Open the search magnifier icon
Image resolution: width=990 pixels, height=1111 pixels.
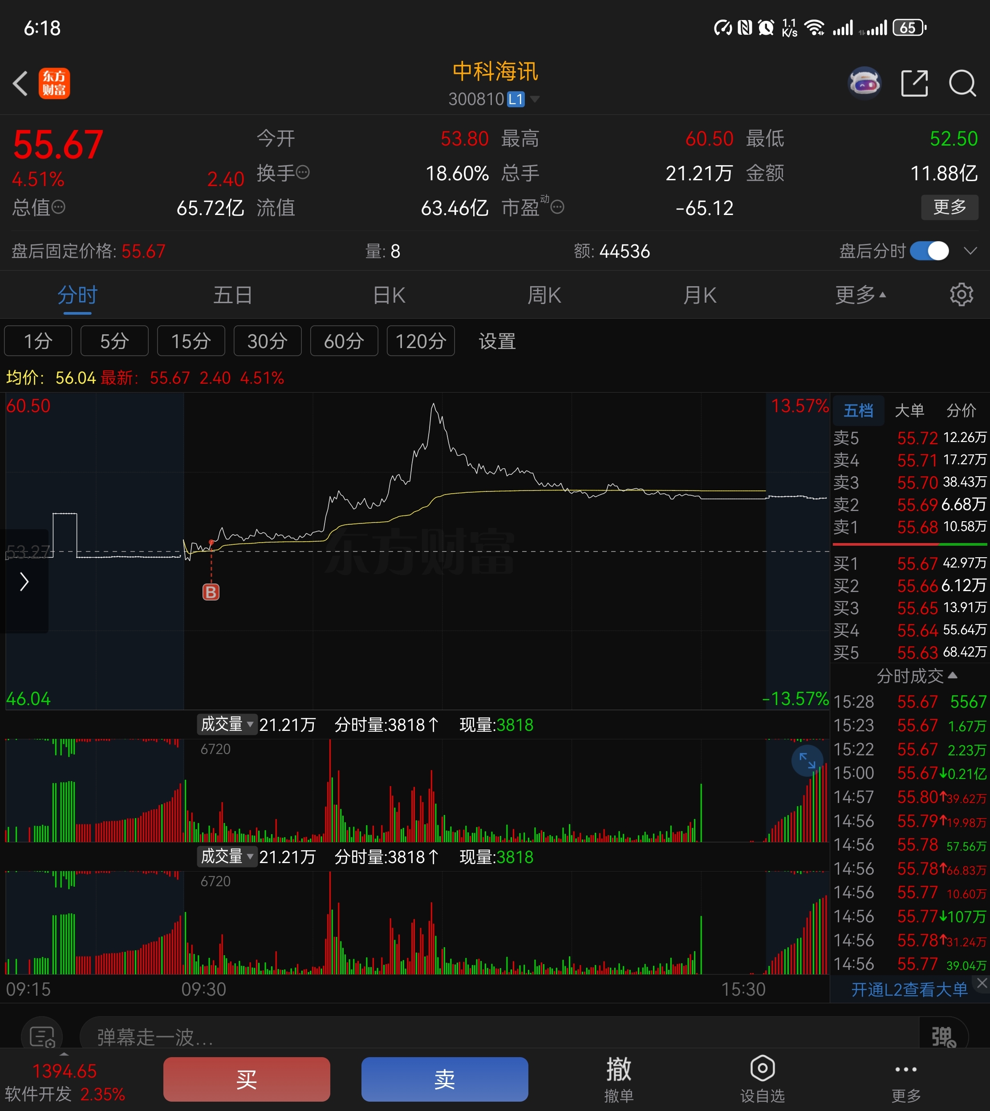962,83
